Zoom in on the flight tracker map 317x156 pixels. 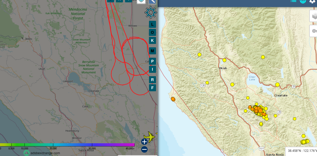coord(144,141)
